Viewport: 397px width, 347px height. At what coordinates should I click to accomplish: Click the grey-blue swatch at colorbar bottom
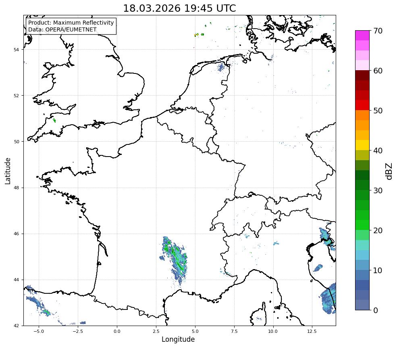(x=362, y=305)
